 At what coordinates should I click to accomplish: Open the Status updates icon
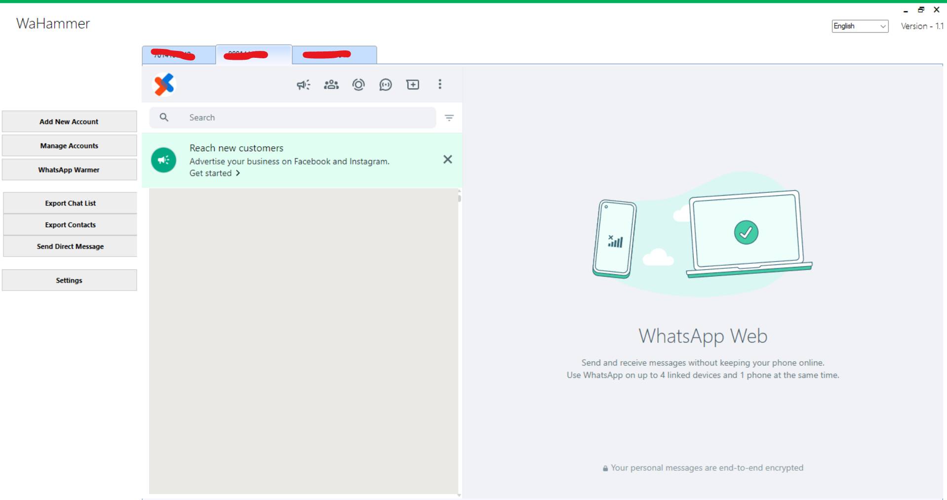pos(358,85)
